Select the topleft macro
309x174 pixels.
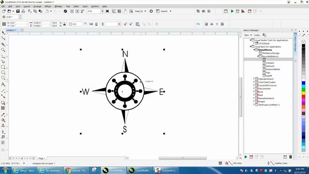coord(269,76)
